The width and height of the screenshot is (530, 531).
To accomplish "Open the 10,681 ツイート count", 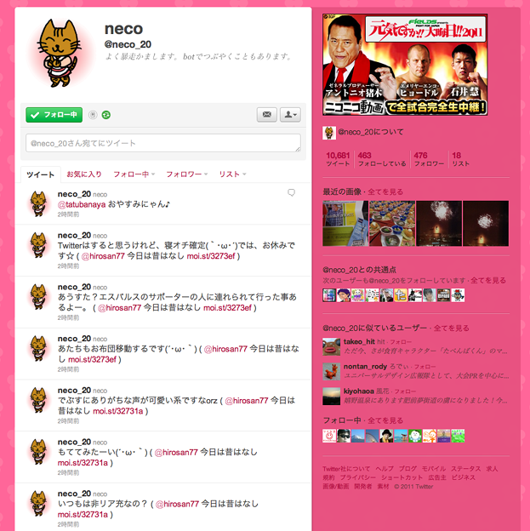I will tap(338, 159).
